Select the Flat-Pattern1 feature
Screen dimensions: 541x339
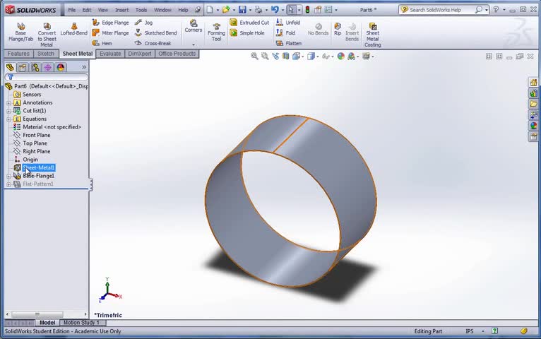[38, 184]
